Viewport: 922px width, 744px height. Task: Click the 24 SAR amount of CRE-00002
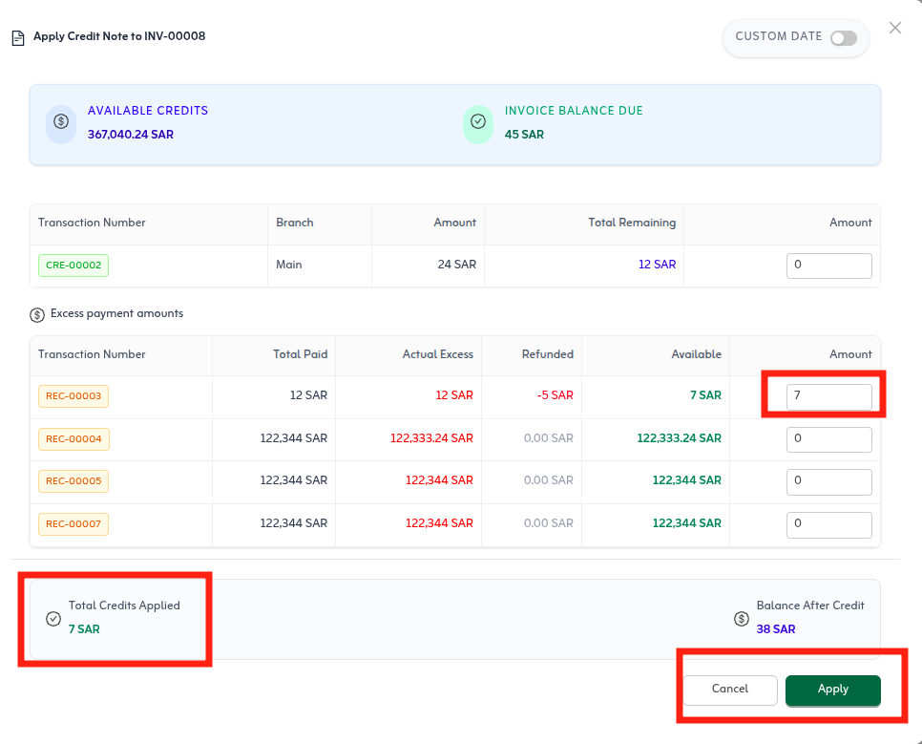pyautogui.click(x=457, y=265)
